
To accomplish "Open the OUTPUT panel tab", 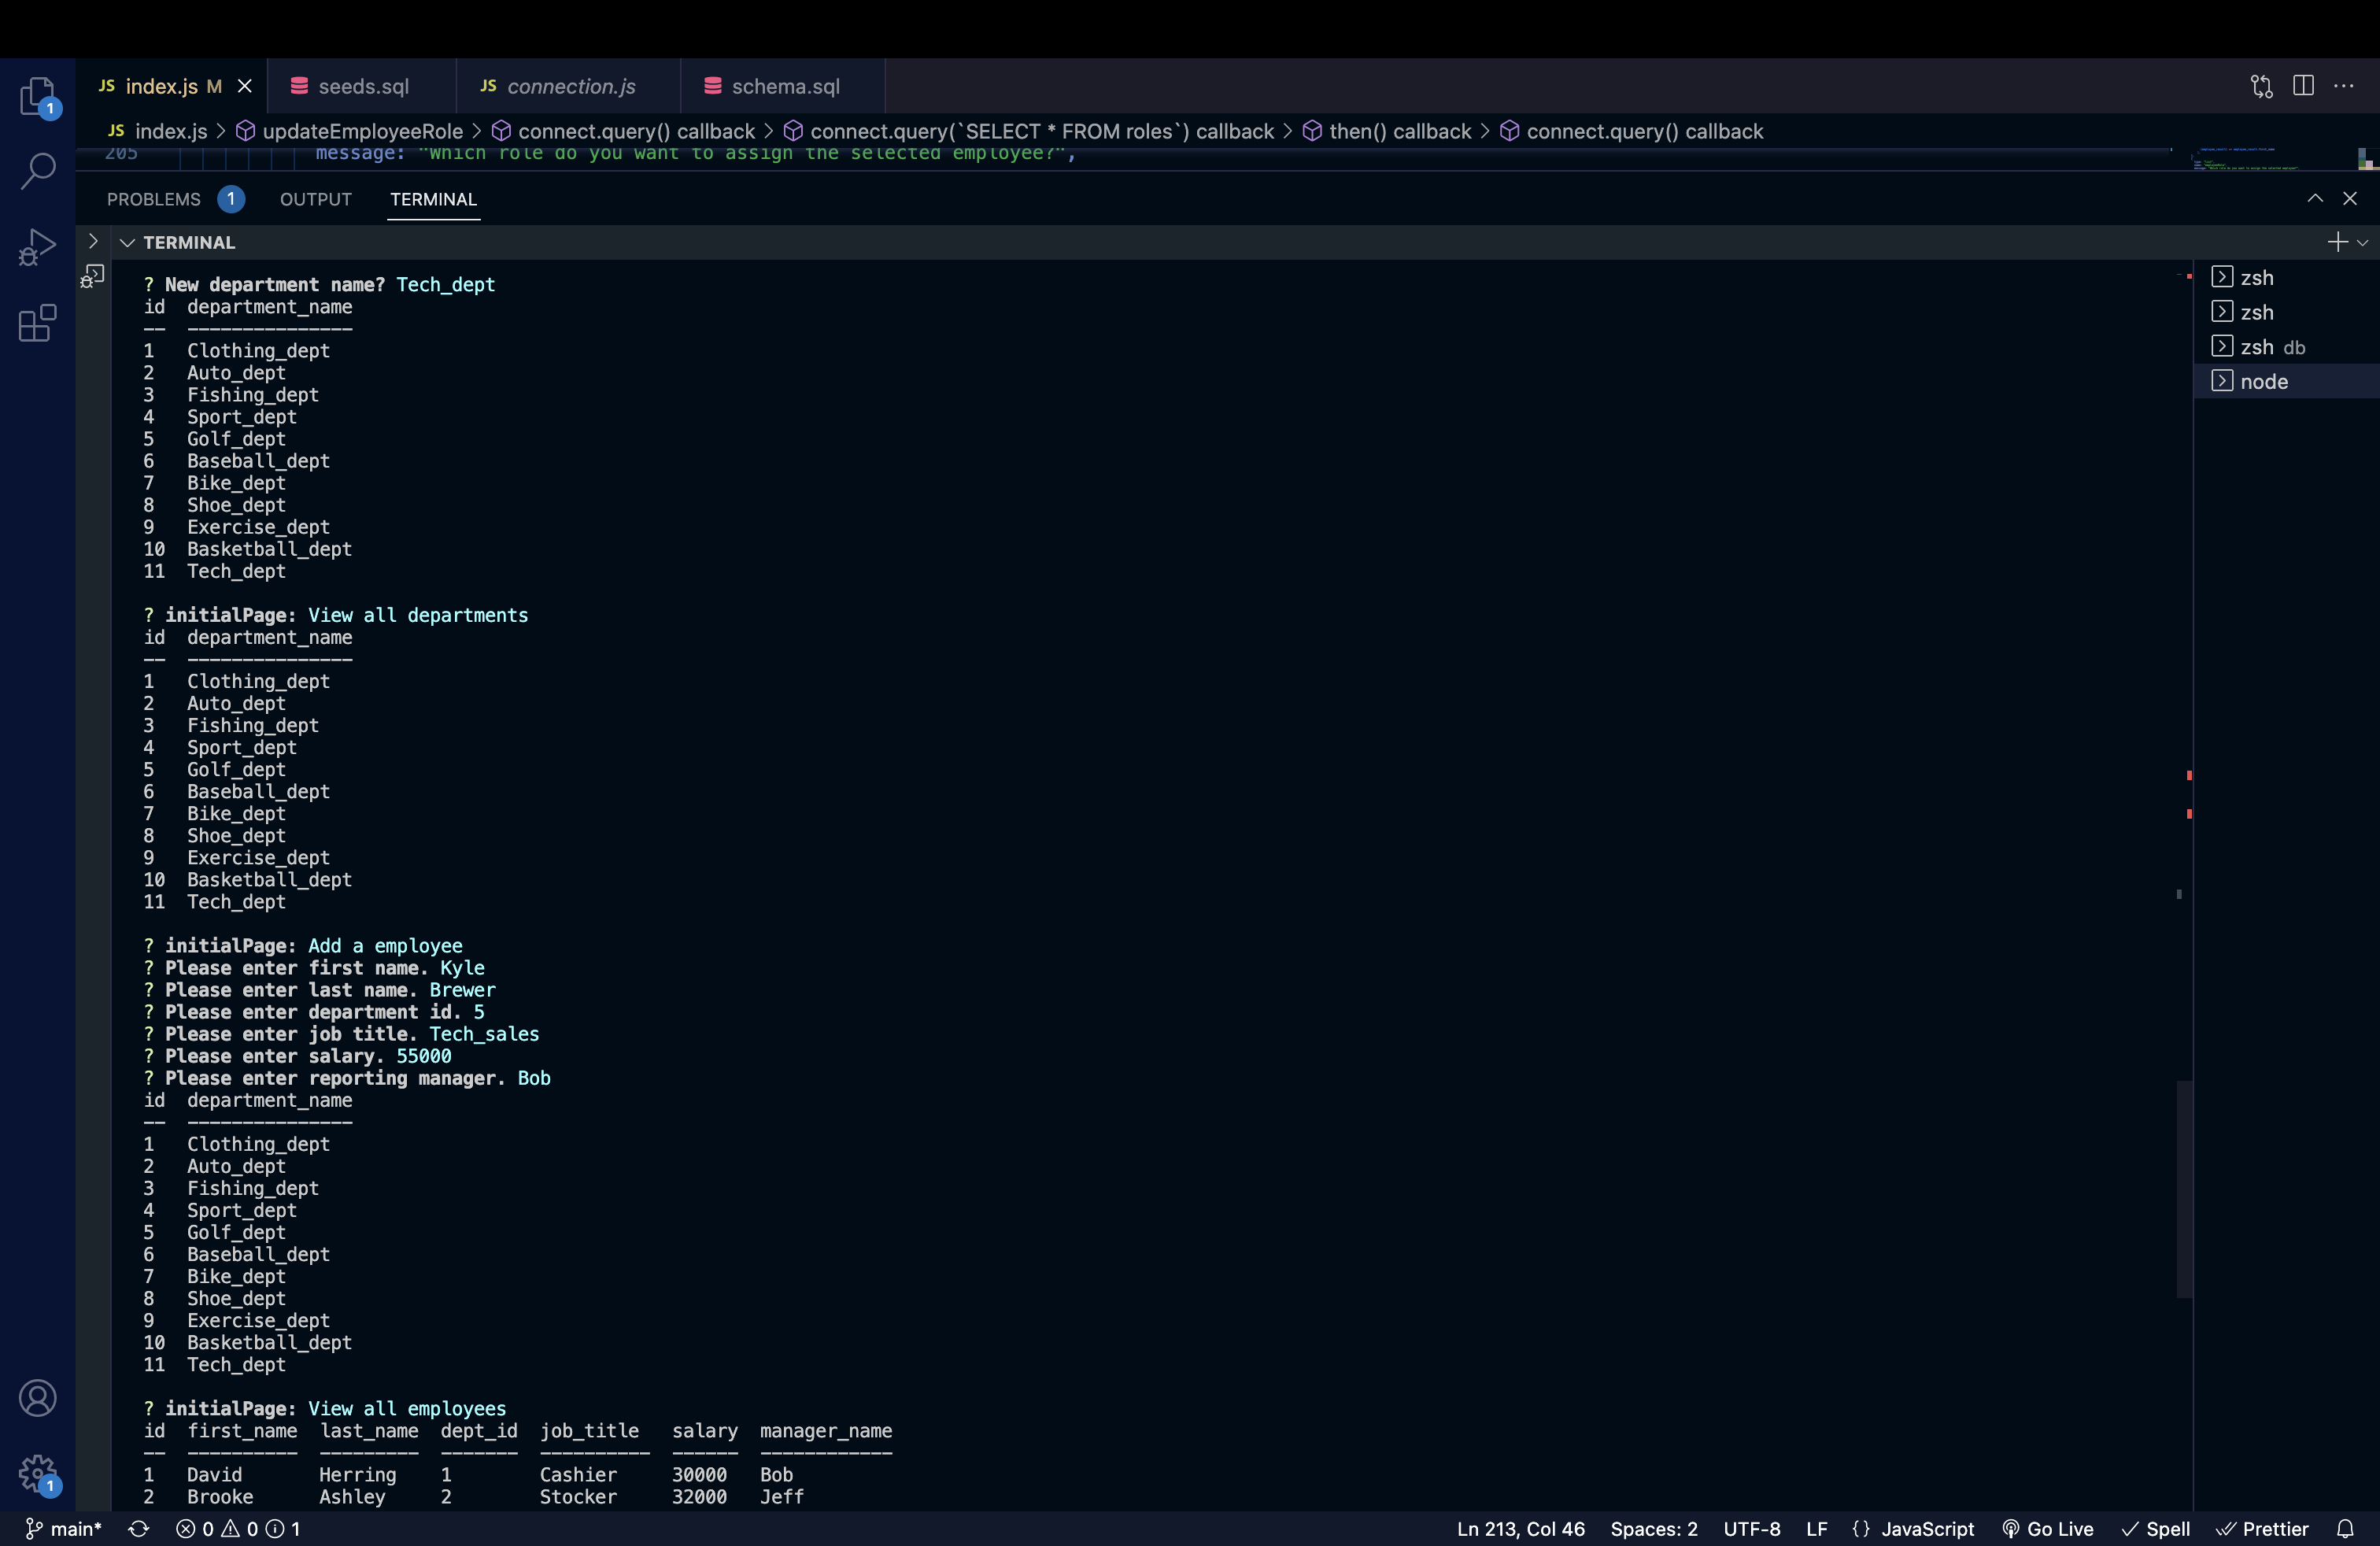I will (x=316, y=199).
